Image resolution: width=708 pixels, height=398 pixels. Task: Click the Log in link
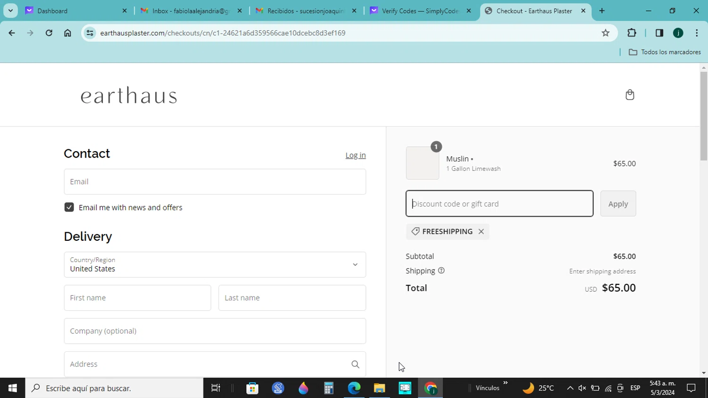click(355, 155)
